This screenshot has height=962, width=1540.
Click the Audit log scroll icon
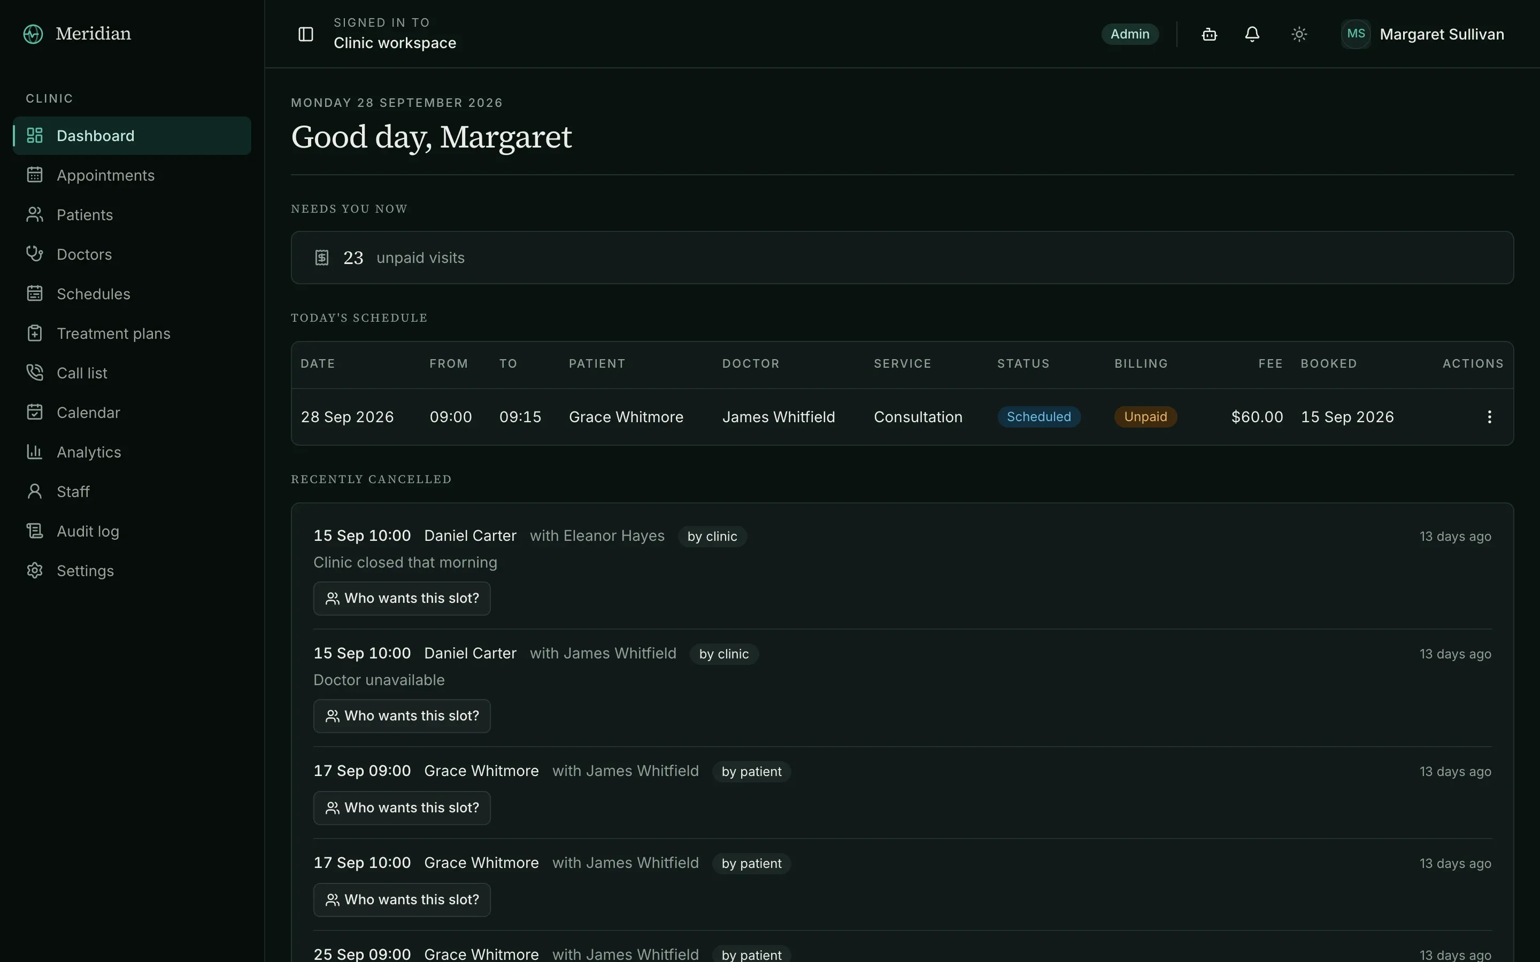pos(35,531)
